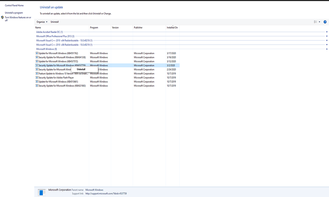Click the icon of highlighted Security Update KB4537759
The image size is (329, 197).
click(37, 65)
